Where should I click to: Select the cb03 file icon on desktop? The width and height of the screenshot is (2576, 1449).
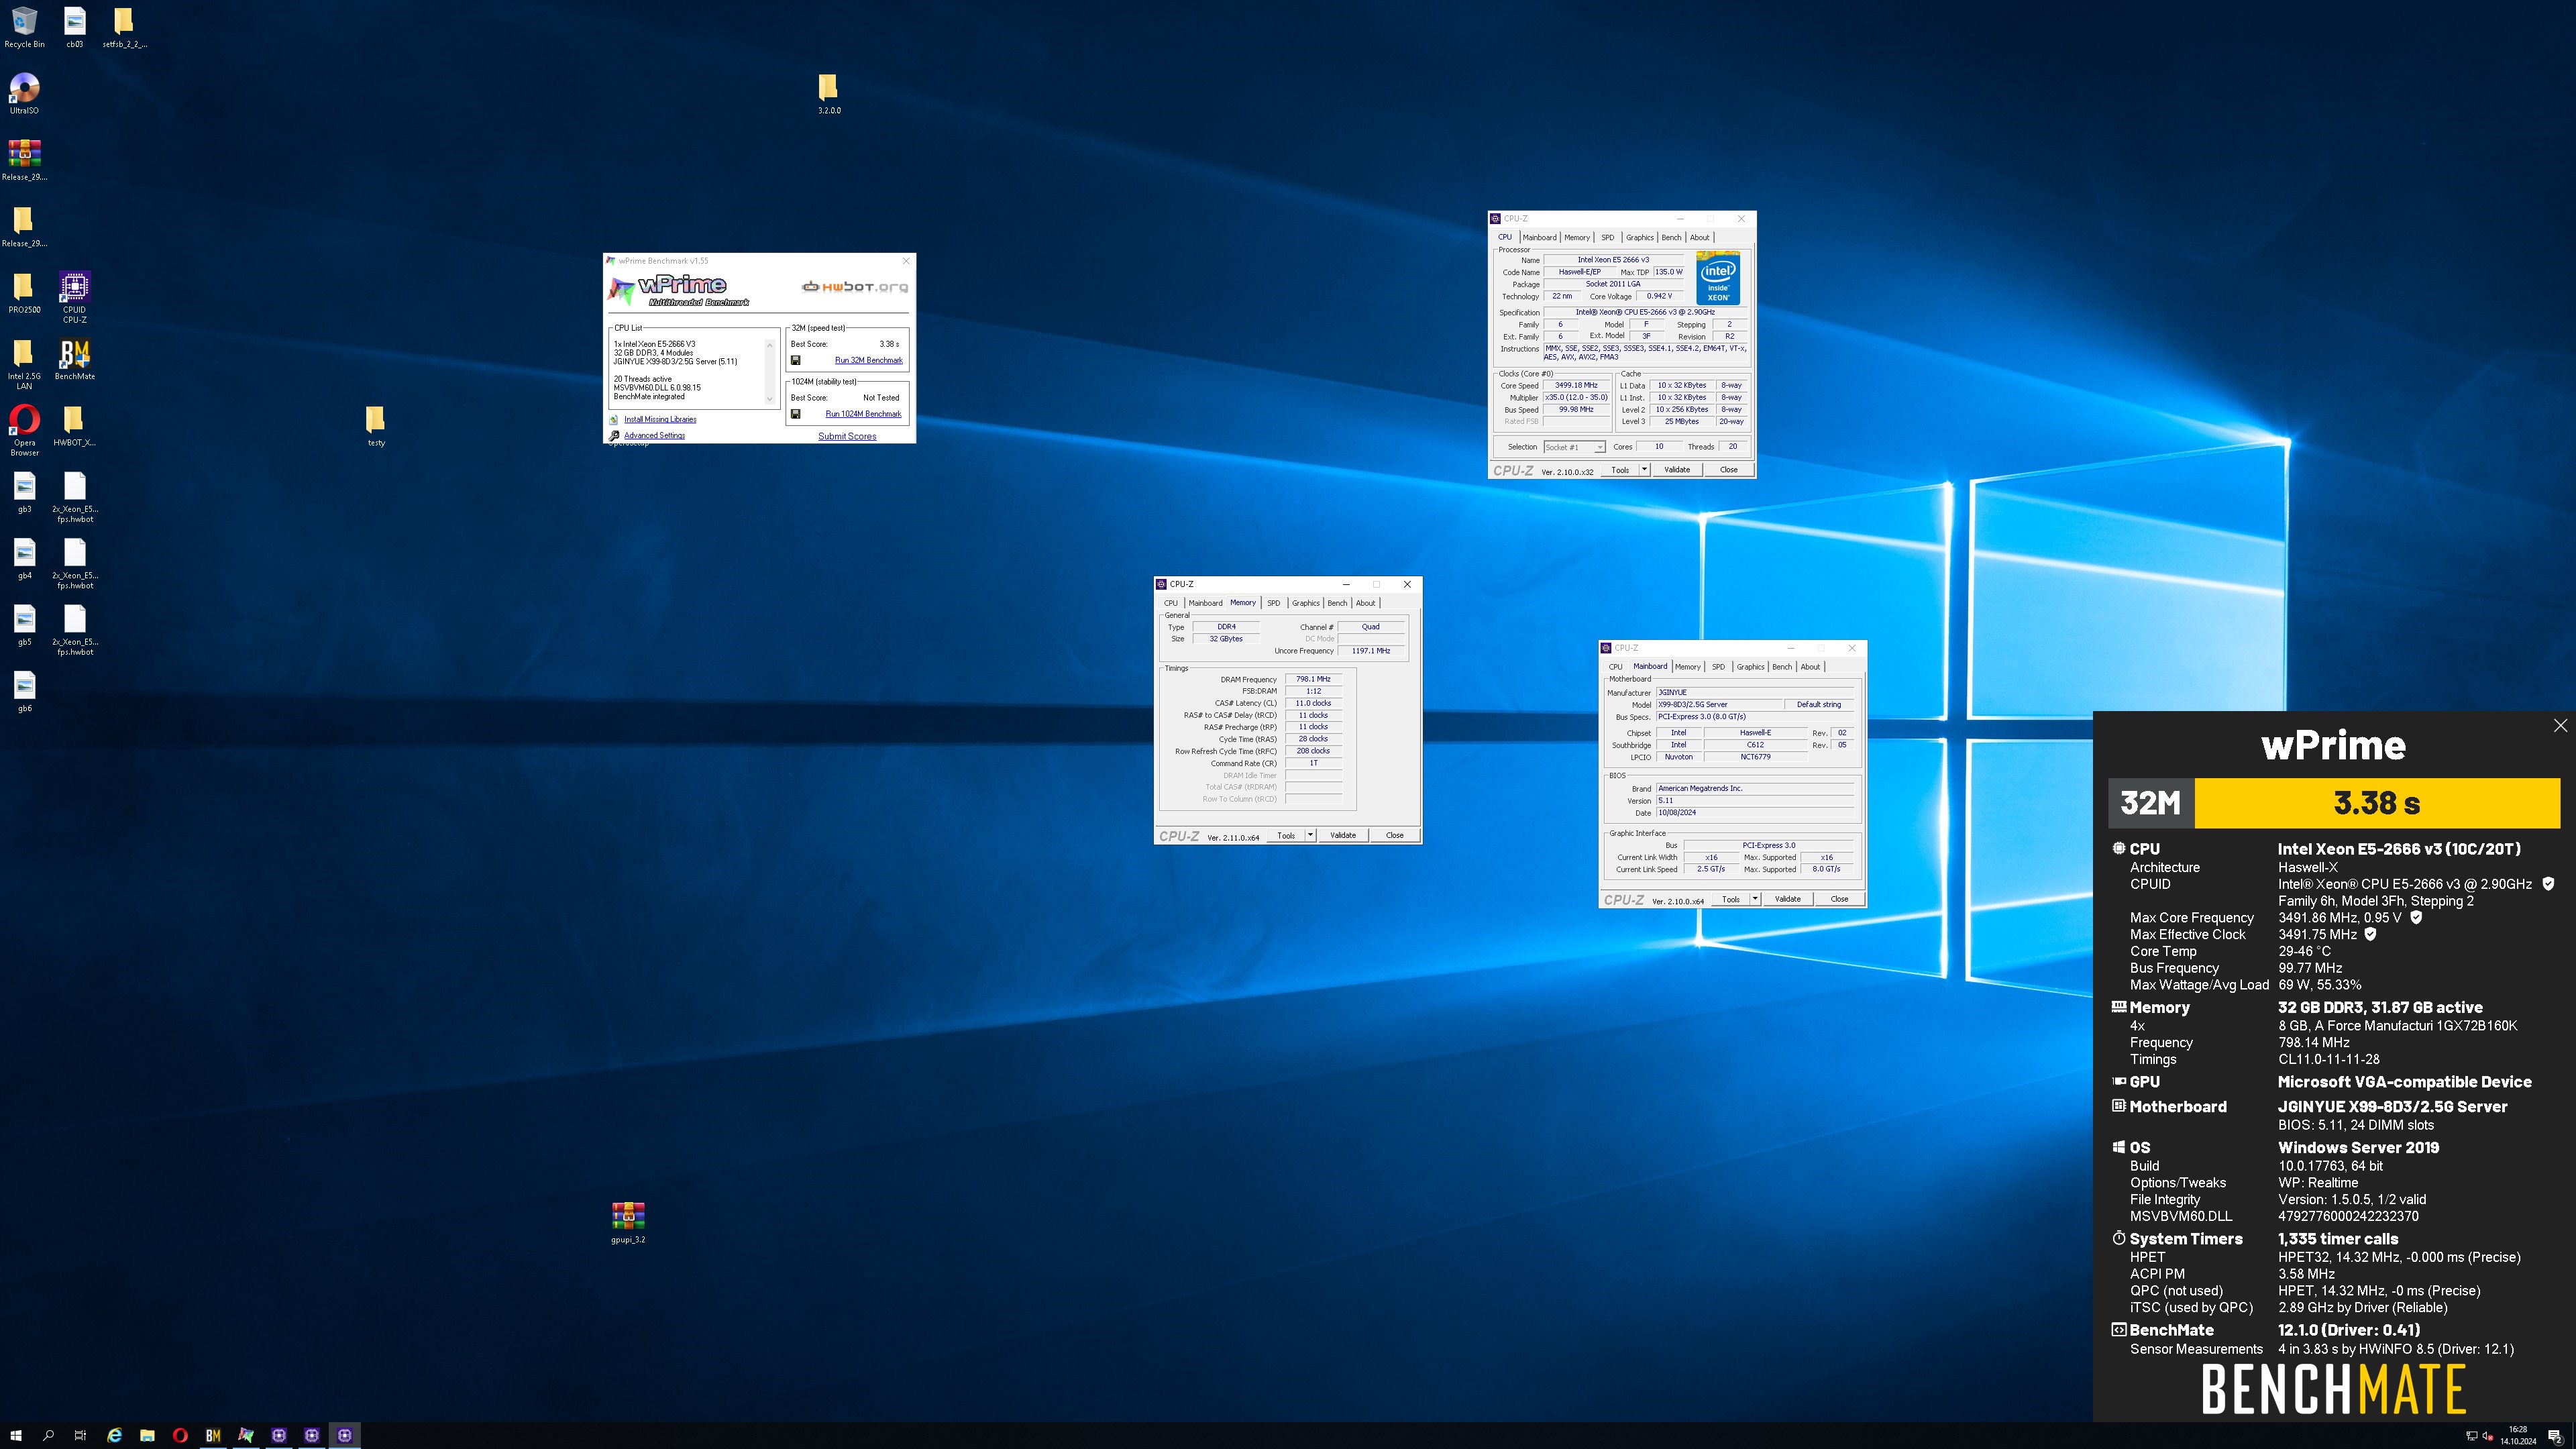click(75, 27)
